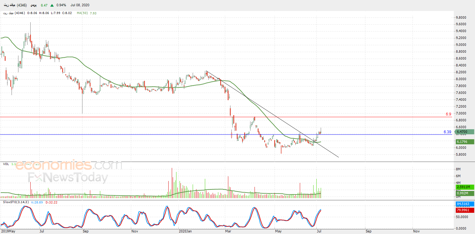
Task: Click the 0.94% change value
Action: [61, 5]
